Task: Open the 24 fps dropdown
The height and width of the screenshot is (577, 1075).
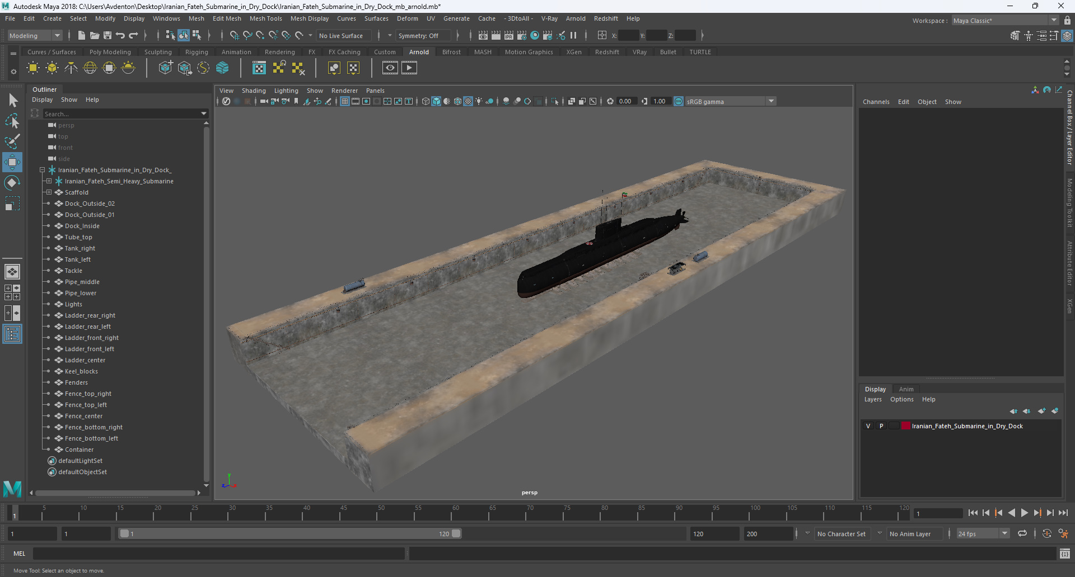Action: click(983, 534)
